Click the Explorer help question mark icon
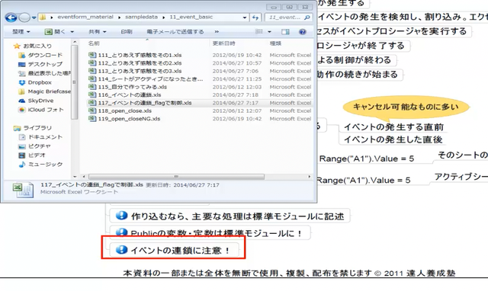Screen dimensions: 488x291 [302, 32]
